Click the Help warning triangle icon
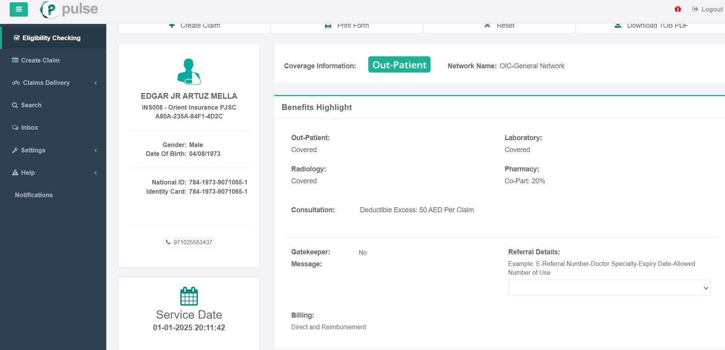The width and height of the screenshot is (725, 350). click(x=15, y=172)
